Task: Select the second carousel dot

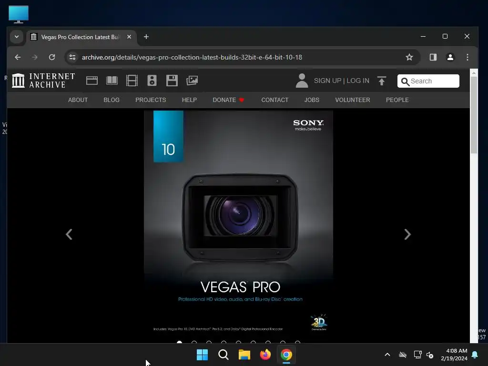Action: (194, 342)
